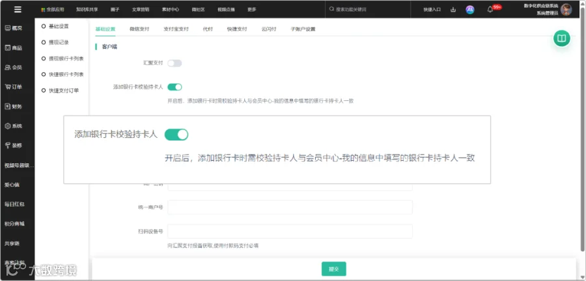
Task: Select 快捷银行卡列表 menu entry
Action: point(66,74)
